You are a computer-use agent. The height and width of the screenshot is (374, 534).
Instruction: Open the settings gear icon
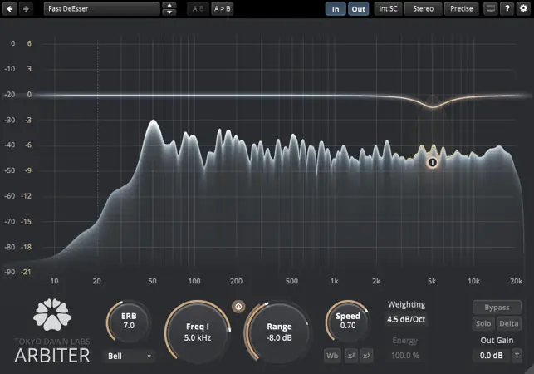(x=522, y=9)
